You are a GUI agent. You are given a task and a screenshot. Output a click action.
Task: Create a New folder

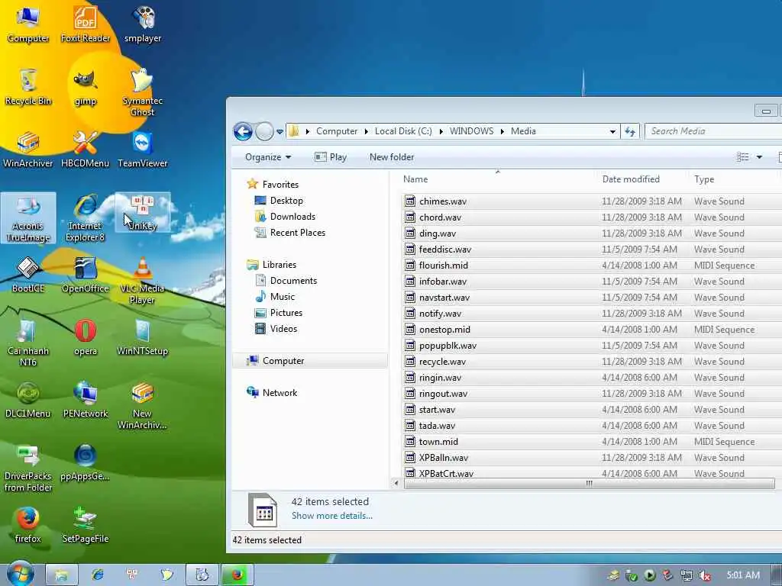pyautogui.click(x=392, y=157)
